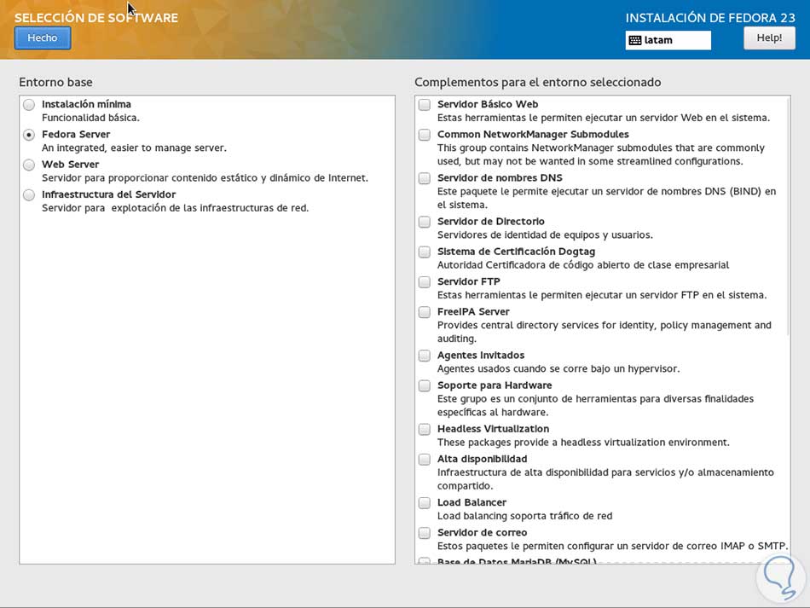Check the Alta disponibilidad option
This screenshot has height=608, width=810.
424,460
